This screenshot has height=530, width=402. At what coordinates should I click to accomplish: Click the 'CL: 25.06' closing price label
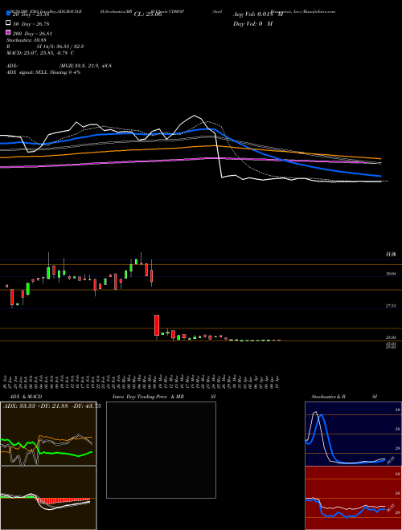[148, 14]
